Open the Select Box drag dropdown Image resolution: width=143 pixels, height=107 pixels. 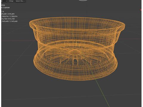20,1
